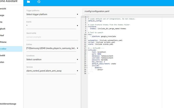Expand the Events dropdown showing asterisk
174x108 pixels.
pos(52,26)
